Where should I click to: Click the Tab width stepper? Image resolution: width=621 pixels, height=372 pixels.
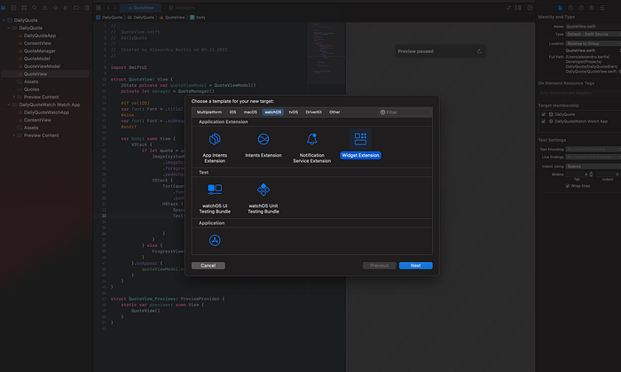[x=591, y=174]
